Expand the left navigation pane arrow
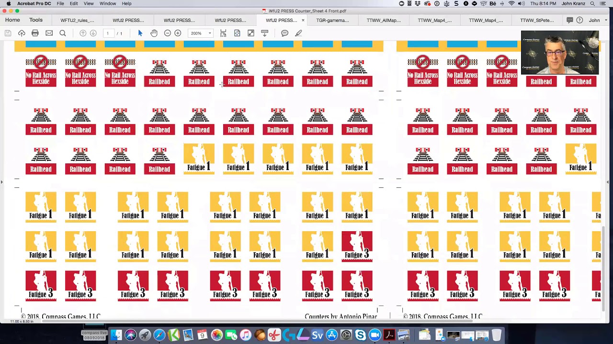This screenshot has width=613, height=344. 2,182
